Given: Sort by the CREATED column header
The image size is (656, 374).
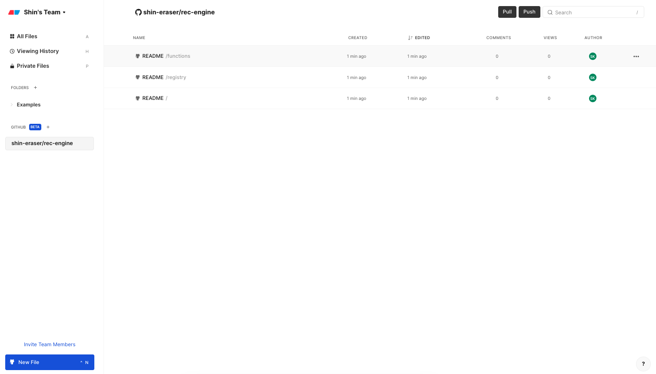Looking at the screenshot, I should click(x=358, y=38).
